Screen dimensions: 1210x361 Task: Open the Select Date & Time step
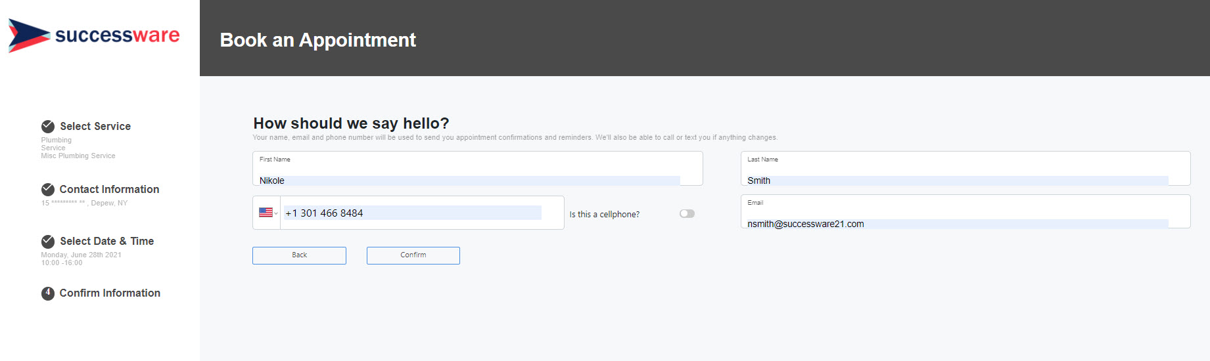click(x=106, y=242)
